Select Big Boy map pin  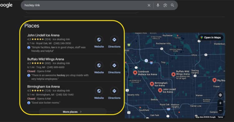click(214, 80)
